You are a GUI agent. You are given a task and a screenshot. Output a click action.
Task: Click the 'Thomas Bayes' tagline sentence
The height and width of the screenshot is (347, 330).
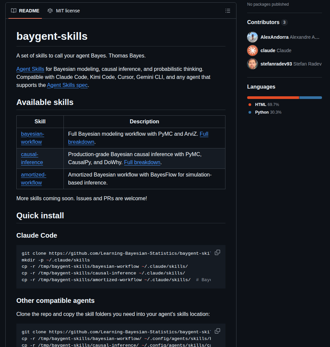[x=81, y=55]
